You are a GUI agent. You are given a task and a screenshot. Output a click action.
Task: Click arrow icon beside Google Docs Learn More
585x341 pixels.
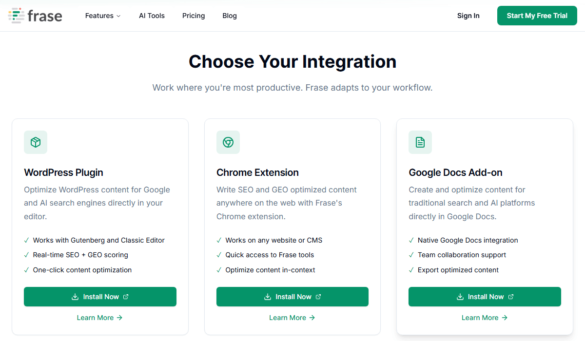coord(505,318)
